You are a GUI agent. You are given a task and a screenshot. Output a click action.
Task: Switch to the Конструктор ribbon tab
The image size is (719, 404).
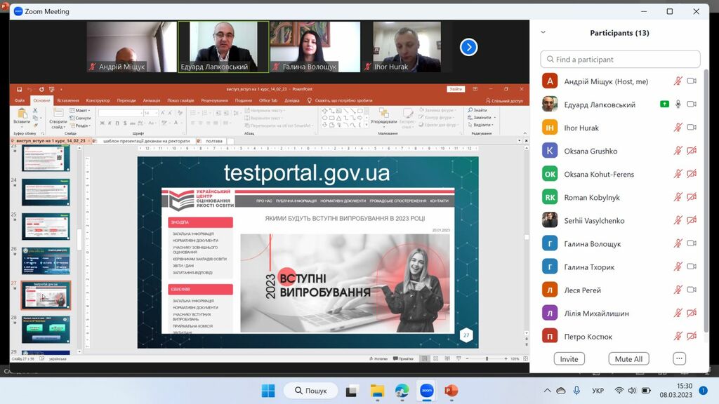(98, 100)
